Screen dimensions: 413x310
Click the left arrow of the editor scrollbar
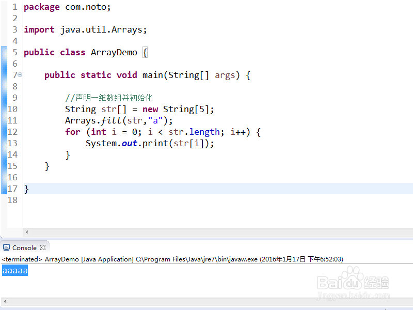28,232
